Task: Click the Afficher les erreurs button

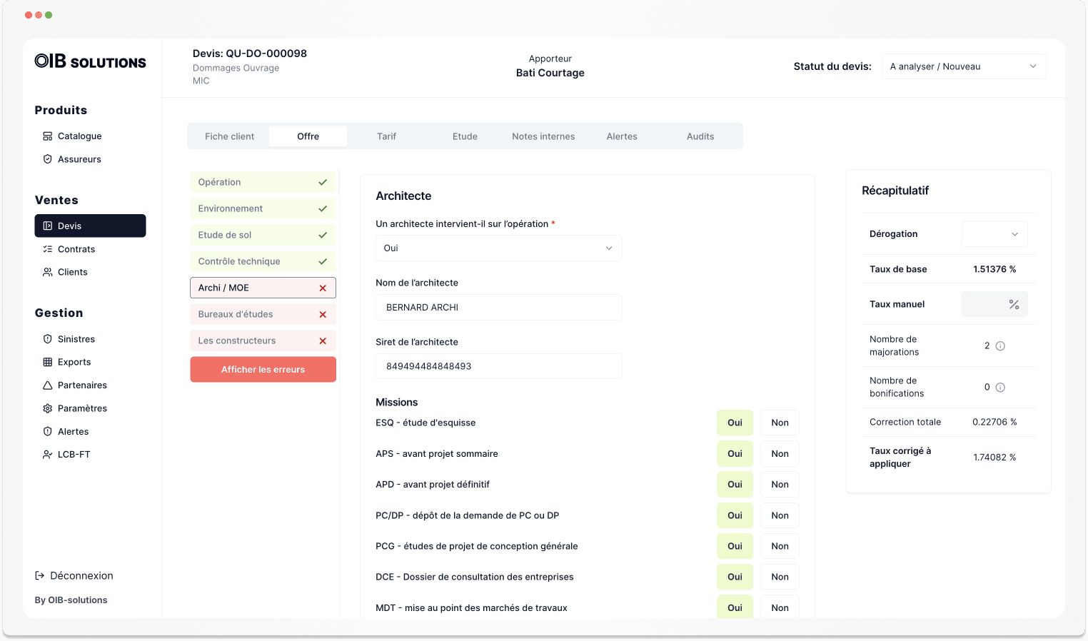Action: click(263, 370)
